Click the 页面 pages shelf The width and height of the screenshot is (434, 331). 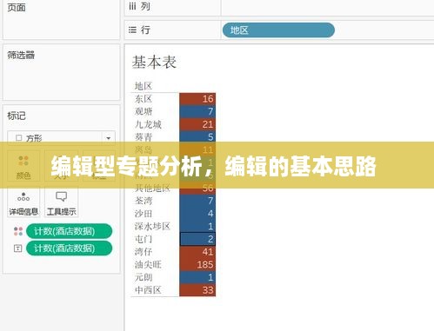(x=61, y=19)
